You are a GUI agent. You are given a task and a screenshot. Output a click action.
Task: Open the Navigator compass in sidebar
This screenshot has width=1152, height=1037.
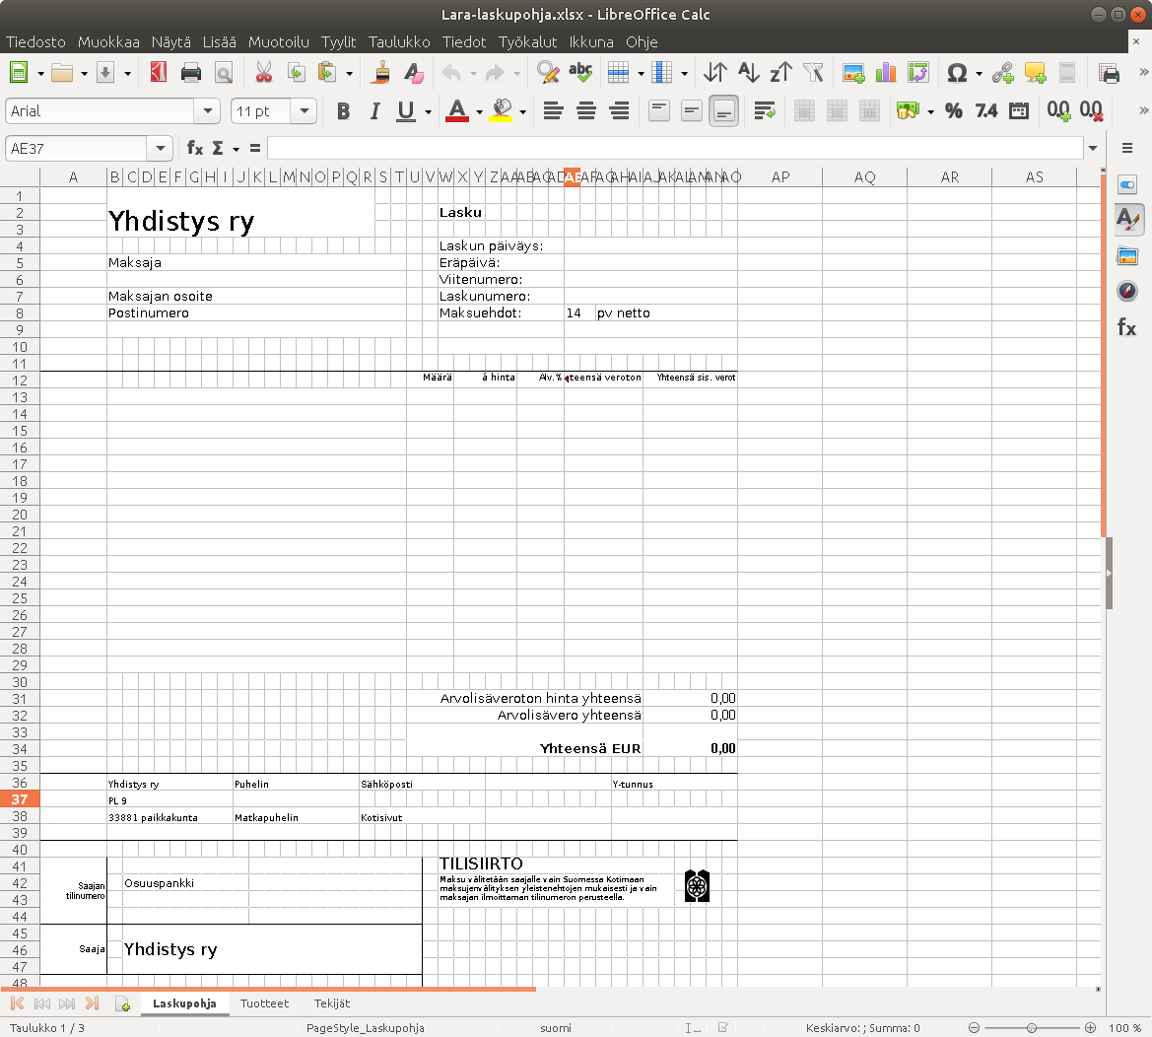pyautogui.click(x=1127, y=291)
